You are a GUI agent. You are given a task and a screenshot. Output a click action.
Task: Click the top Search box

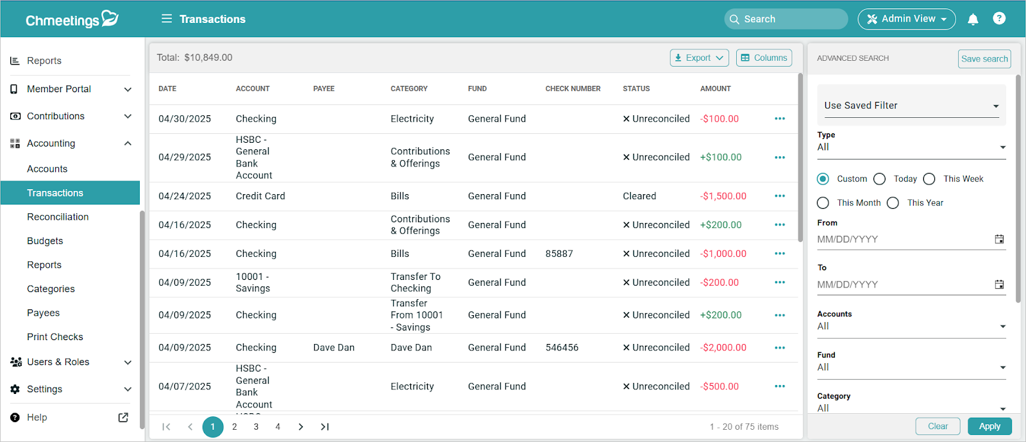click(786, 19)
